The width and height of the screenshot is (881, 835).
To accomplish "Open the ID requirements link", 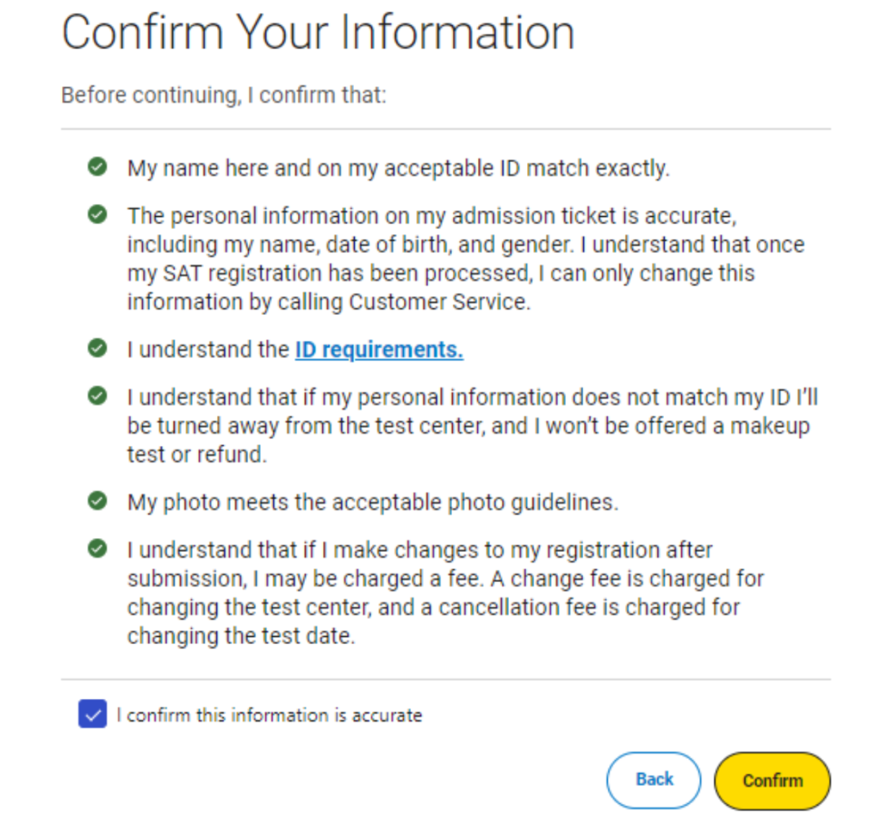I will coord(379,350).
